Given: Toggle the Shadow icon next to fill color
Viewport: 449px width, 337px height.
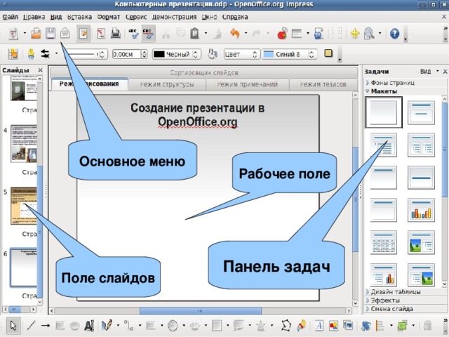Looking at the screenshot, I should [x=328, y=53].
